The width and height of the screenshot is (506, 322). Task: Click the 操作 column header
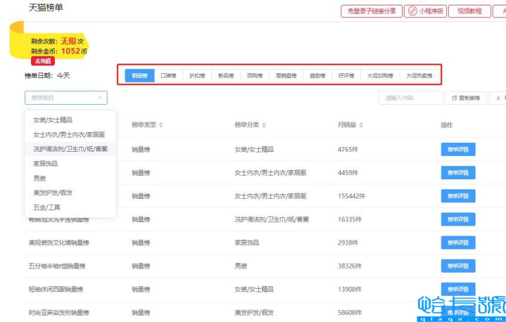point(447,125)
